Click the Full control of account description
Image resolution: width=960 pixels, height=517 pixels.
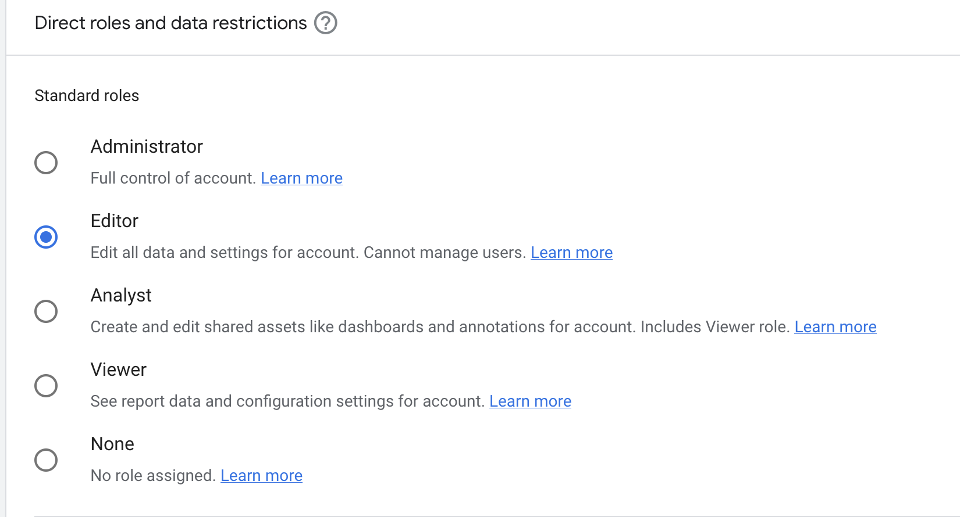pos(173,178)
